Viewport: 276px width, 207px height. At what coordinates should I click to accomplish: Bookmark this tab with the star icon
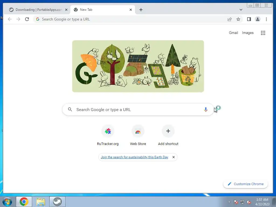click(238, 19)
